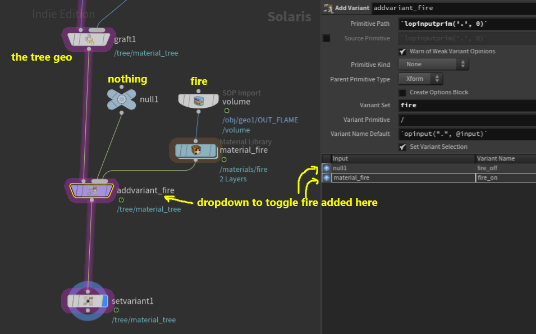The image size is (536, 334).
Task: Click the null1 node icon
Action: (121, 99)
